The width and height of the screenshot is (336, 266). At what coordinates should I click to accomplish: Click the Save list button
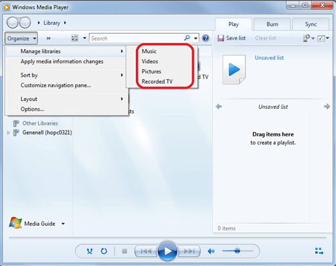(232, 38)
